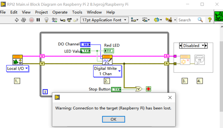This screenshot has width=223, height=128.
Task: Open the 17pt Application Font dropdown
Action: pyautogui.click(x=104, y=20)
